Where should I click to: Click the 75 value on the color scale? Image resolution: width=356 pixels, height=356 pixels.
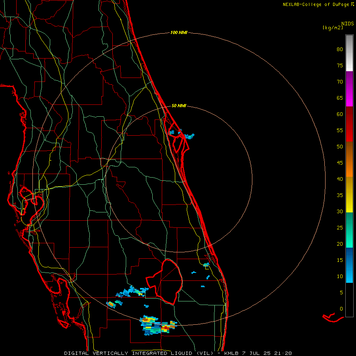[x=340, y=66]
